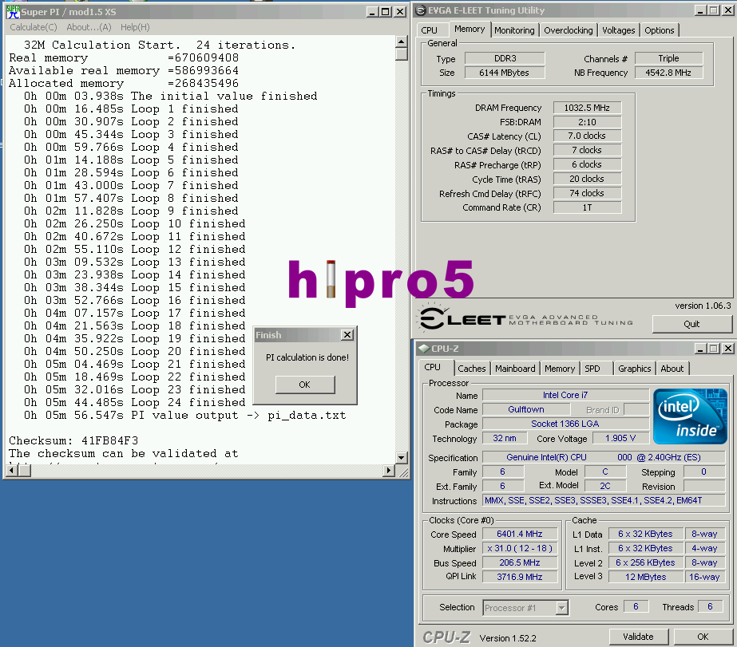Click the CAS# Latency value 7.0 clocks

pyautogui.click(x=587, y=136)
